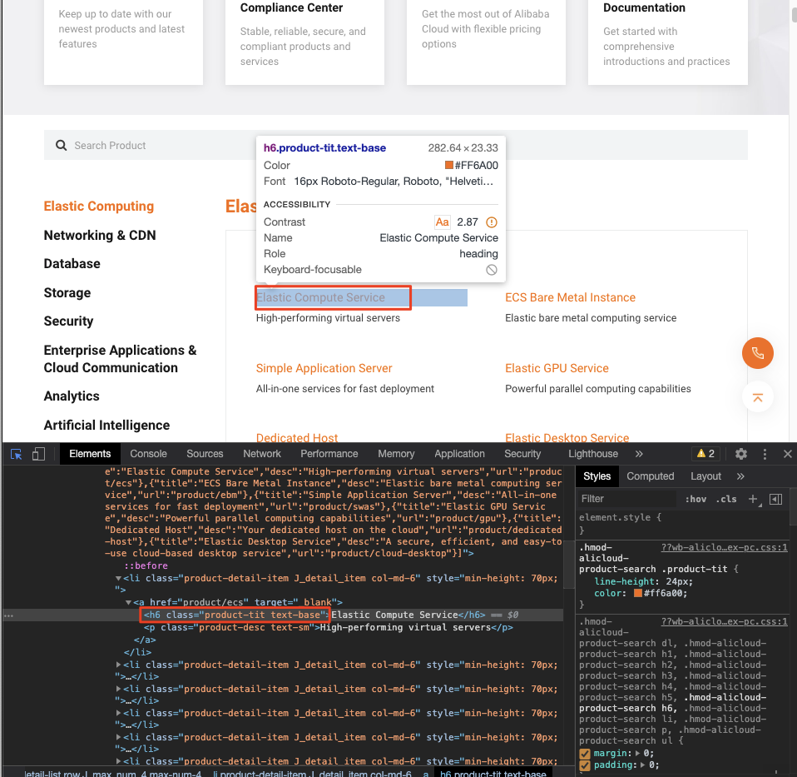The width and height of the screenshot is (797, 777).
Task: Click the warnings badge showing 2
Action: pos(705,453)
